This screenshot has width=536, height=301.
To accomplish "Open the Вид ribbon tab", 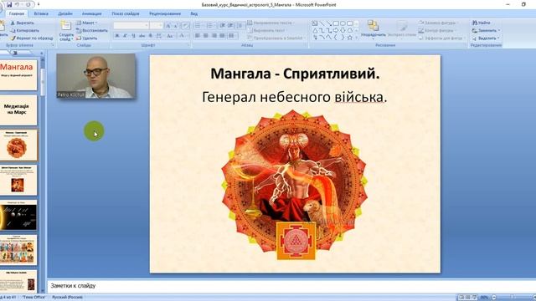I will pyautogui.click(x=193, y=13).
